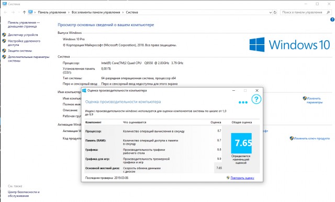Click the round question mark in performance dialog
This screenshot has height=202, width=335.
point(256,99)
